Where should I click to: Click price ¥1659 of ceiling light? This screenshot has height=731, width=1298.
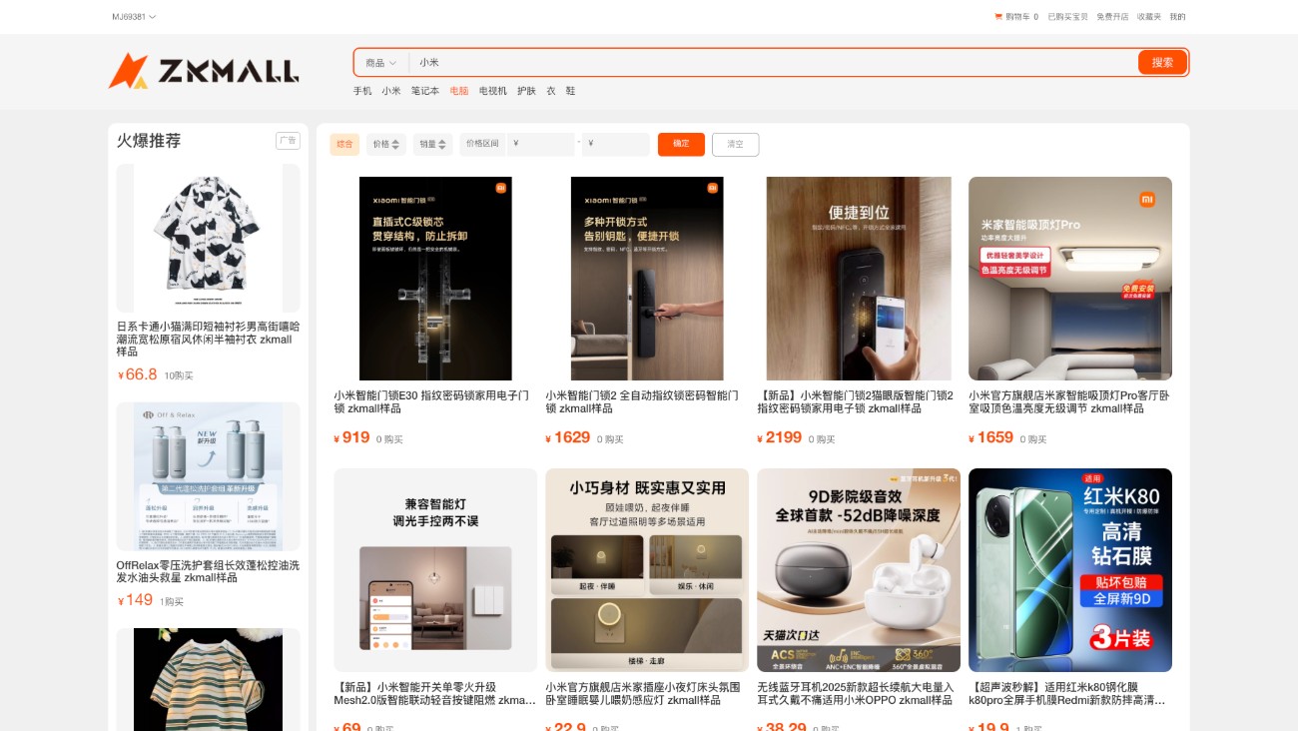click(991, 437)
